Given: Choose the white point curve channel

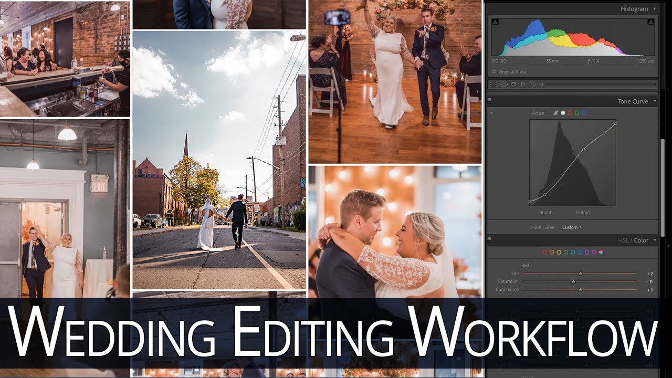Looking at the screenshot, I should 563,113.
